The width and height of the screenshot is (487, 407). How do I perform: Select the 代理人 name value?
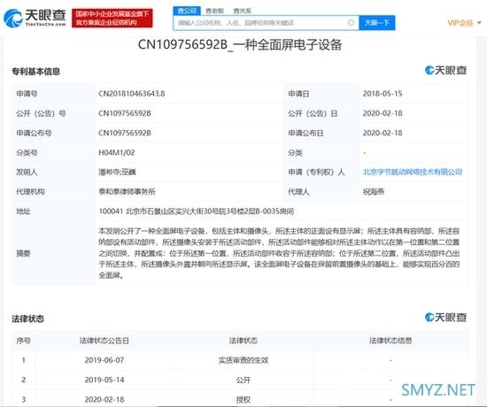tap(374, 191)
